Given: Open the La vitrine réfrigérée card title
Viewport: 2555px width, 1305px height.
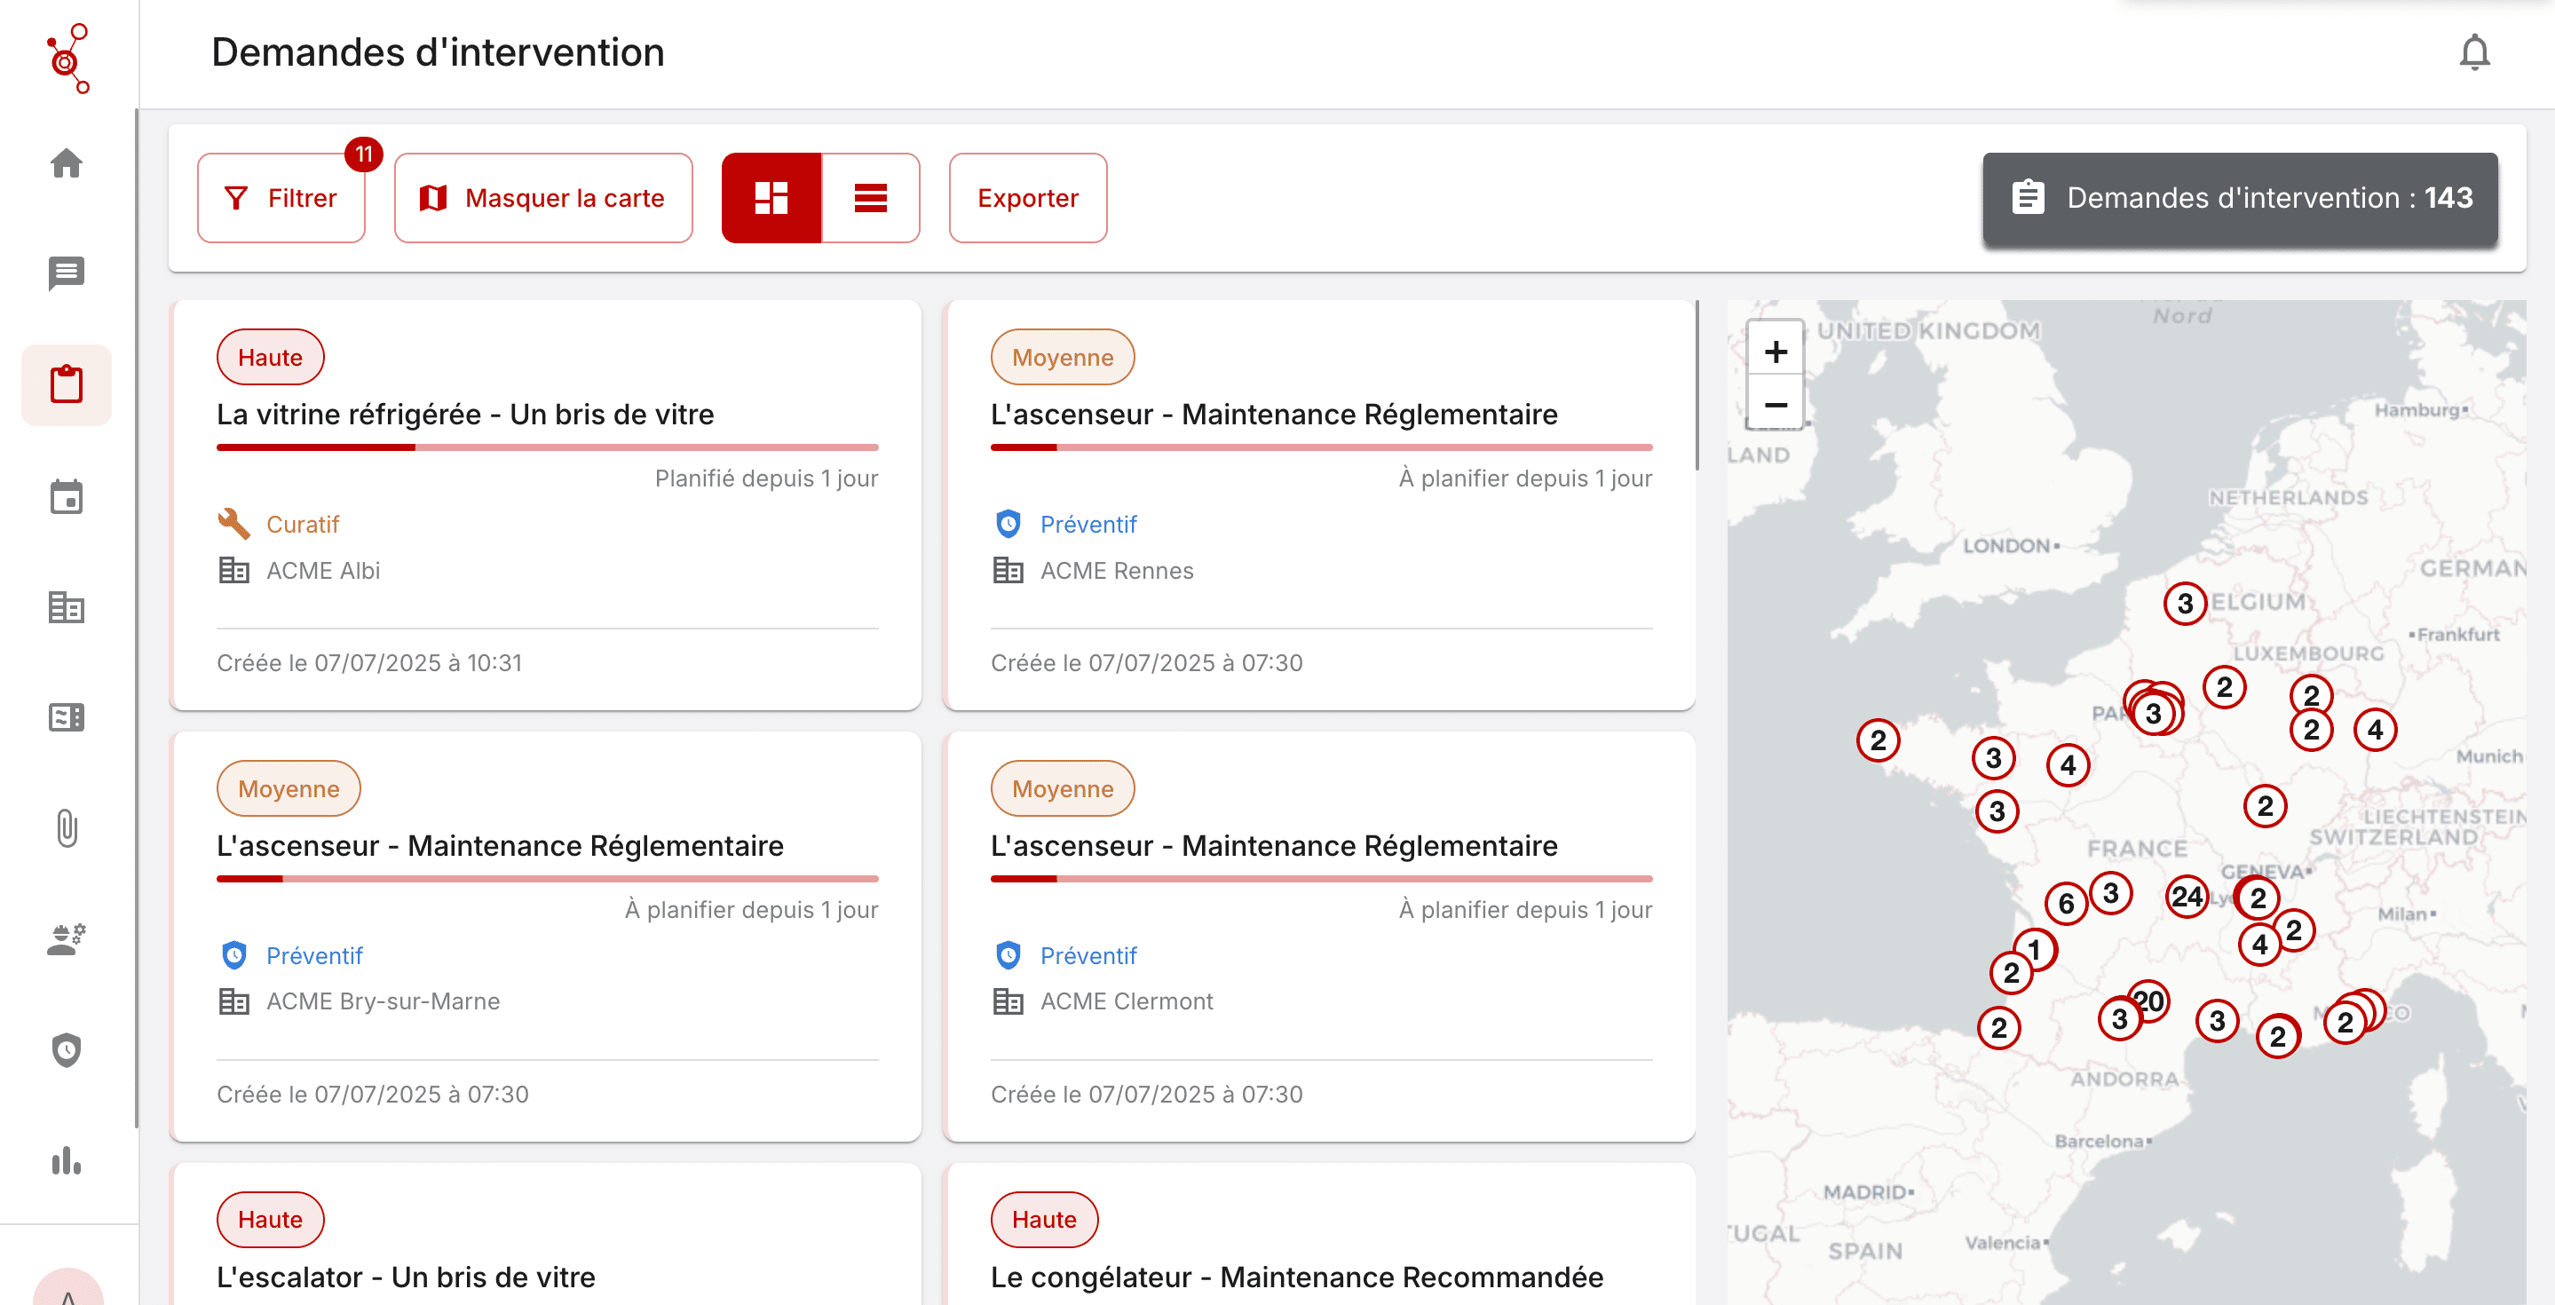Looking at the screenshot, I should point(465,414).
